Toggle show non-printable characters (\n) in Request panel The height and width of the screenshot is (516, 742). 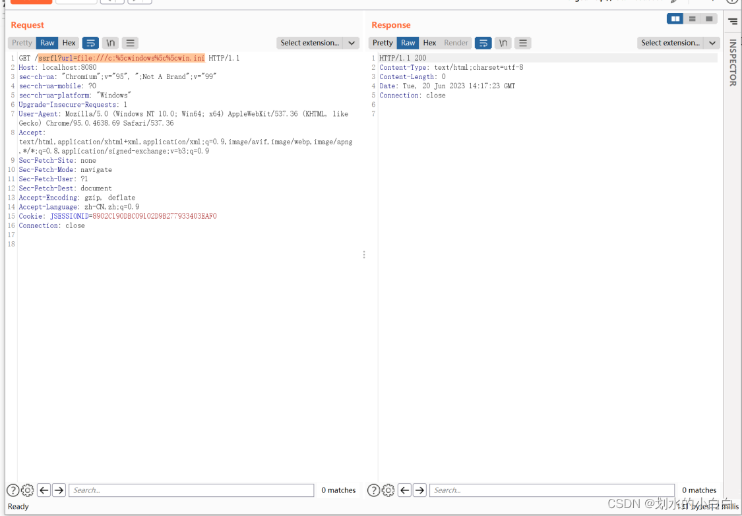pos(110,43)
